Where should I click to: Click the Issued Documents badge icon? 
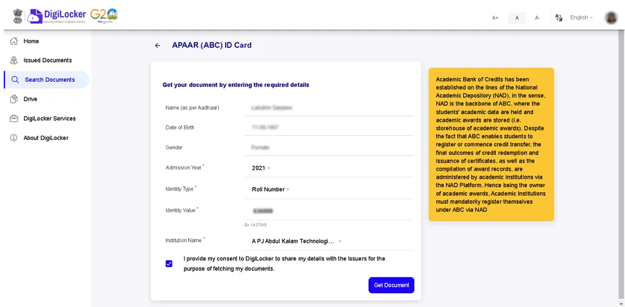[14, 60]
